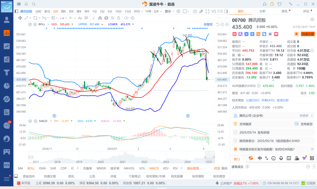
Task: Open the 指标管理 indicator management link
Action: [193, 168]
